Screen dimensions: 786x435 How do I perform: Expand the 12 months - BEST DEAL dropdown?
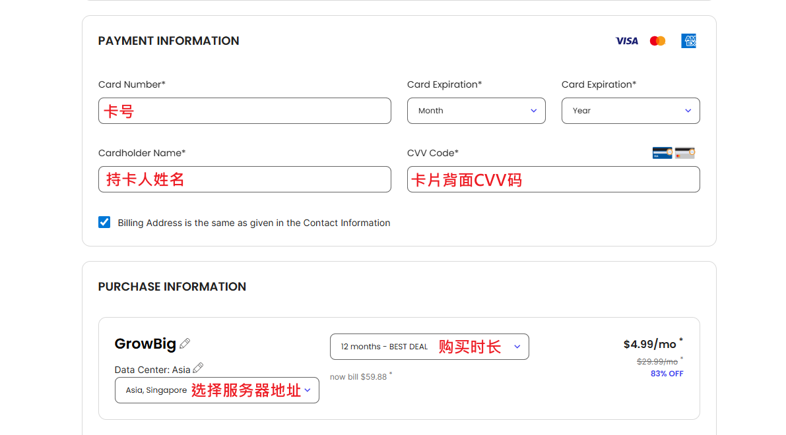(429, 347)
